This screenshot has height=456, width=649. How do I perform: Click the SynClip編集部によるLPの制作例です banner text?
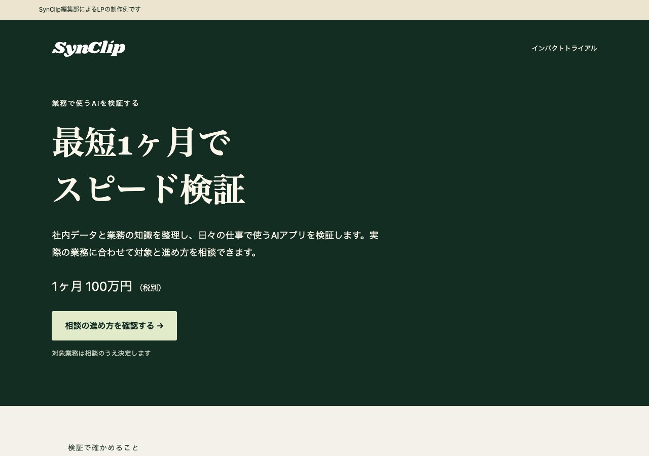tap(90, 9)
